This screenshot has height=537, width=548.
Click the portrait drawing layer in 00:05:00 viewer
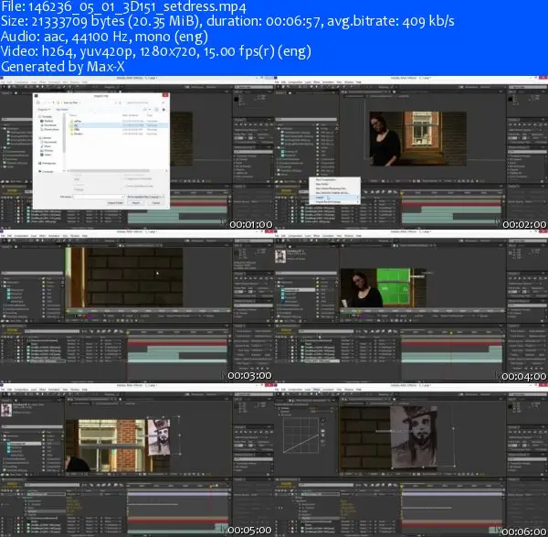click(x=159, y=437)
